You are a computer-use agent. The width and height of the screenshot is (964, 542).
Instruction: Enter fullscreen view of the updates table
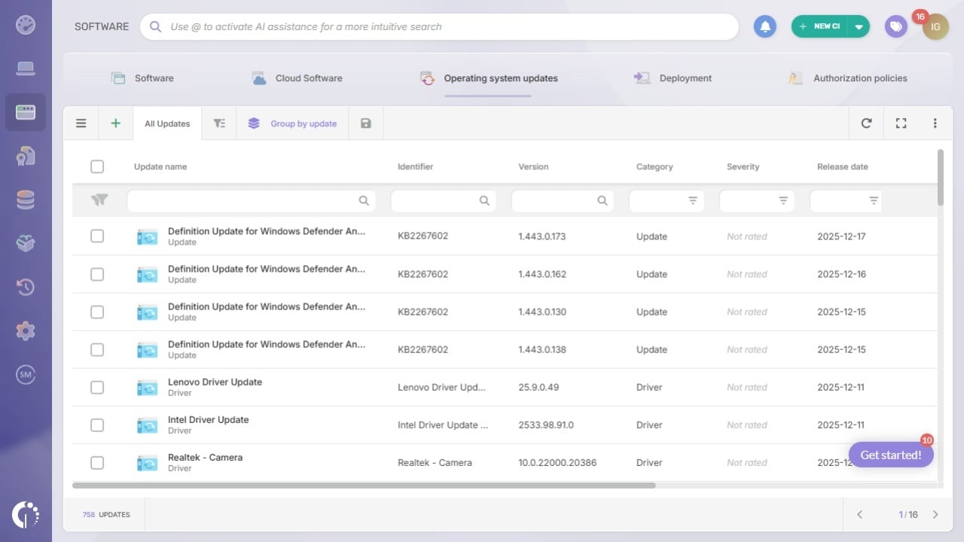click(x=901, y=123)
